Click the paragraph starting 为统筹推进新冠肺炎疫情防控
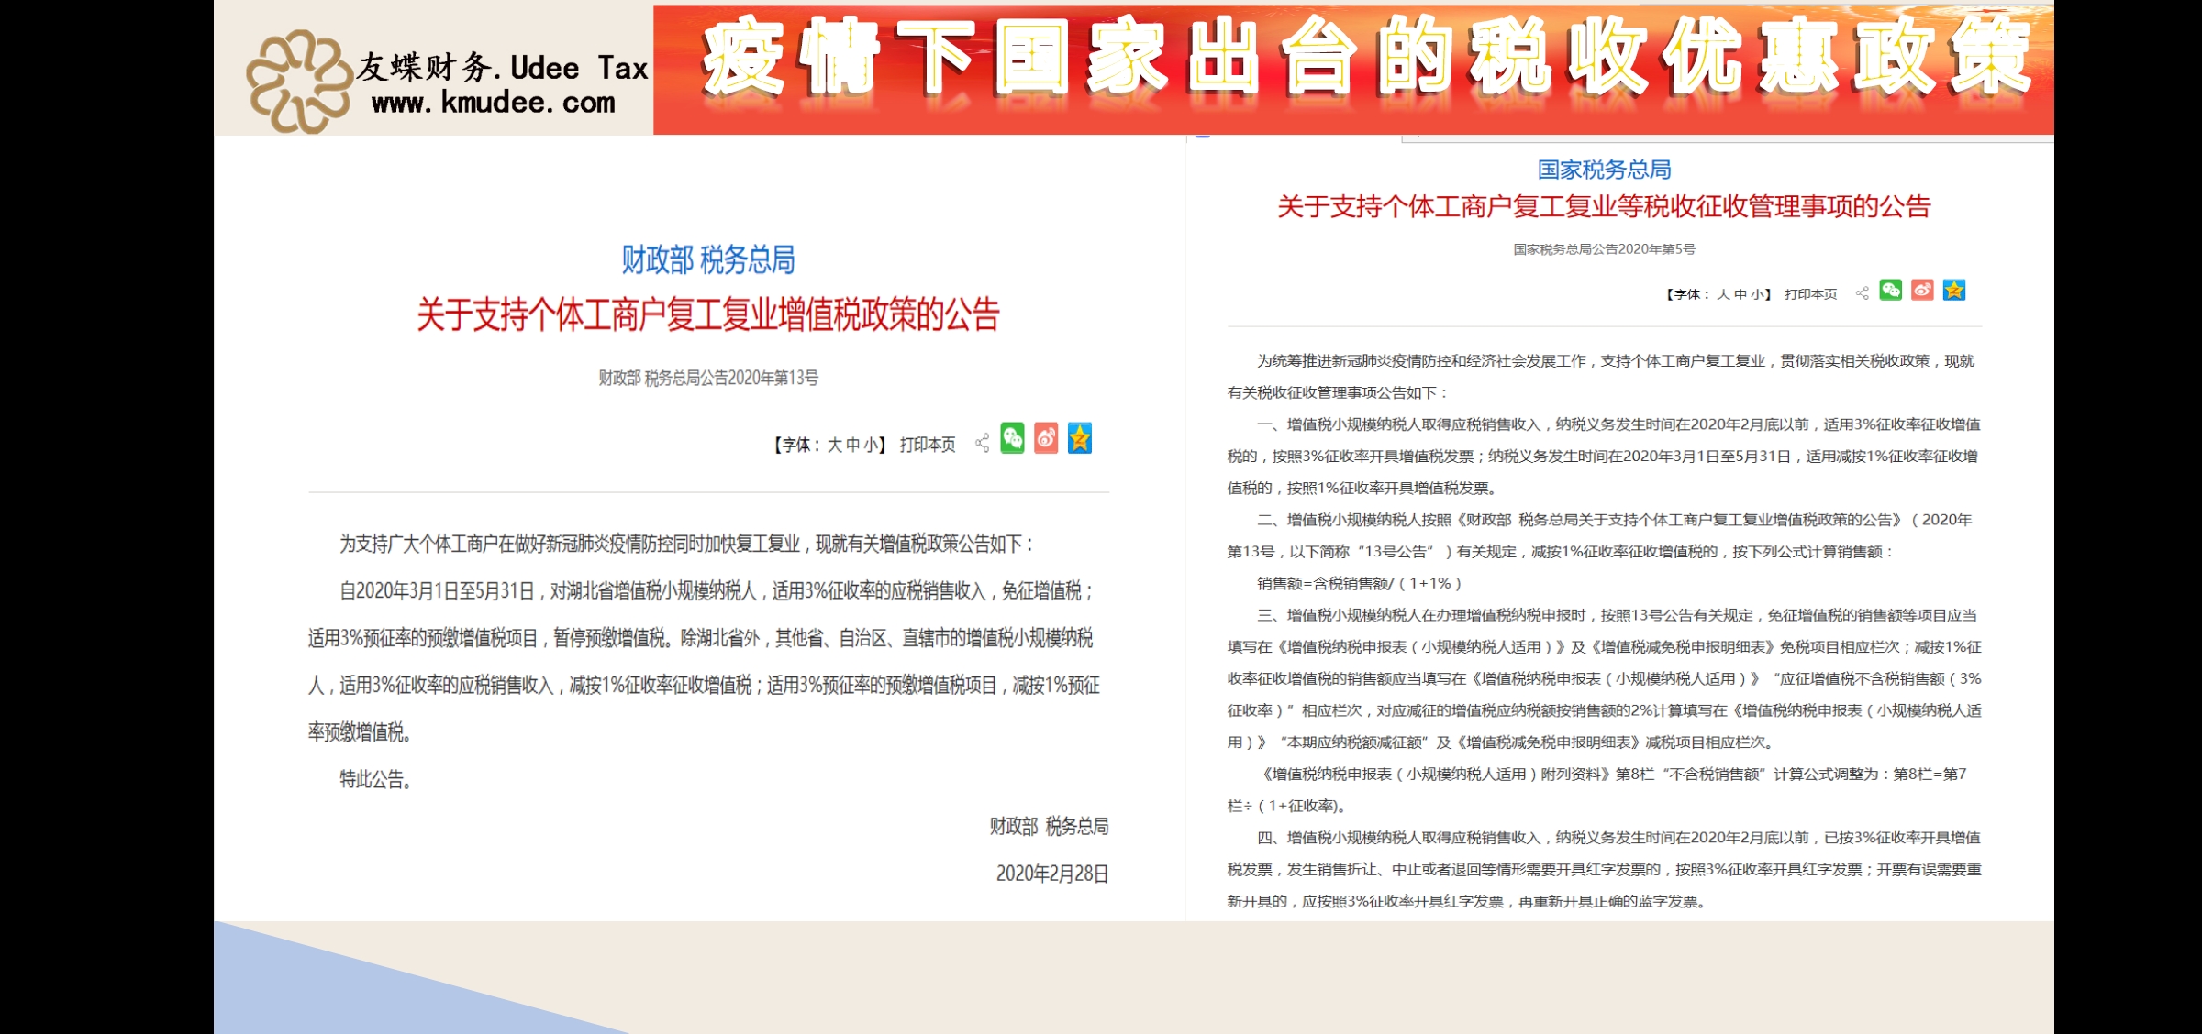 pyautogui.click(x=1601, y=377)
